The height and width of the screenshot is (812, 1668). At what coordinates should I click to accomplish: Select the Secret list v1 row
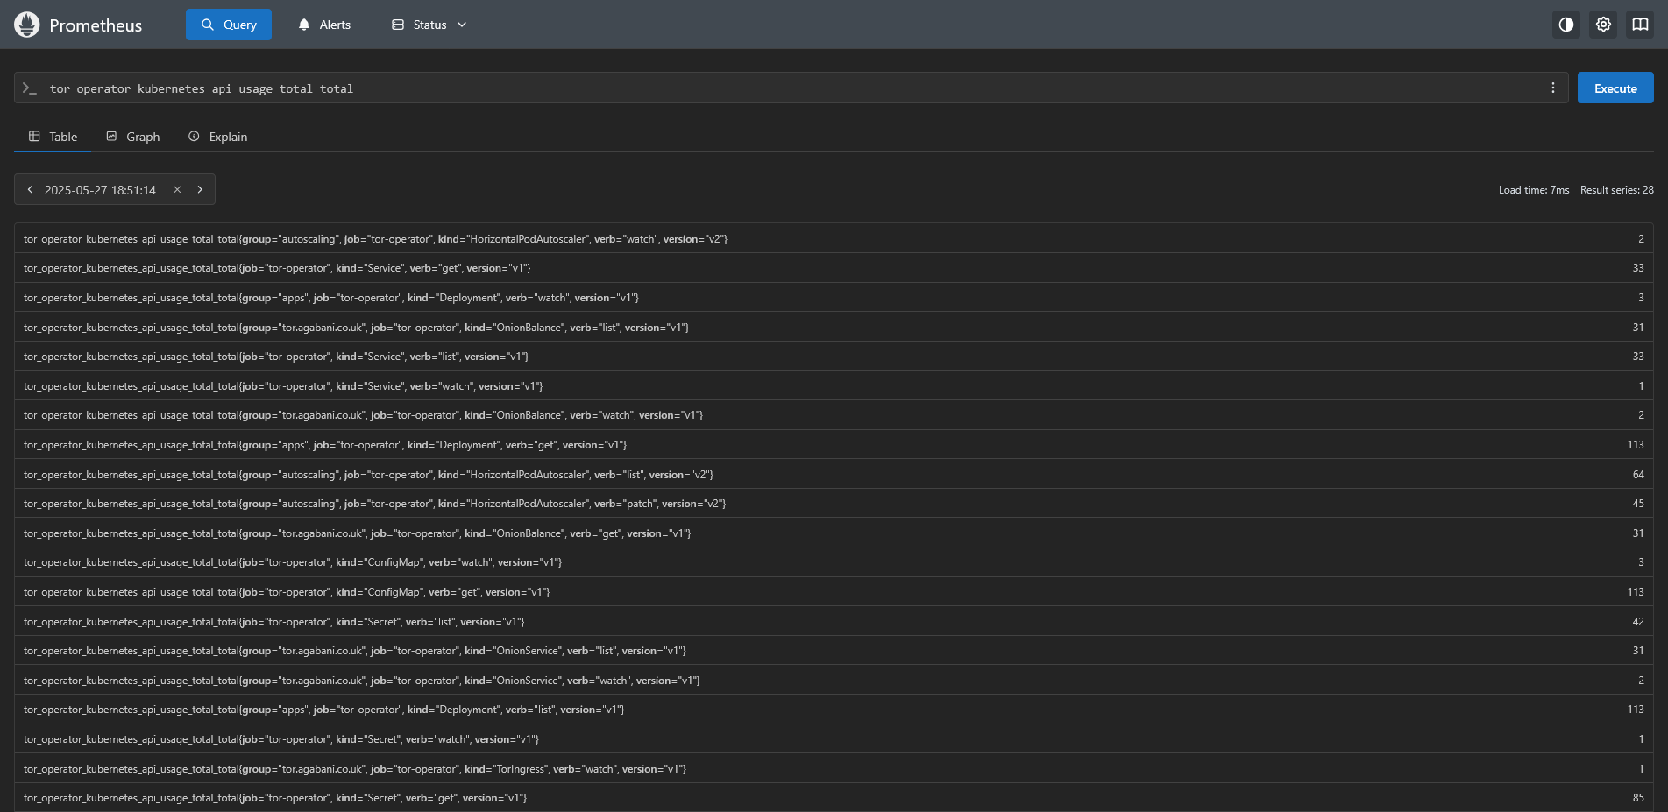pyautogui.click(x=834, y=621)
